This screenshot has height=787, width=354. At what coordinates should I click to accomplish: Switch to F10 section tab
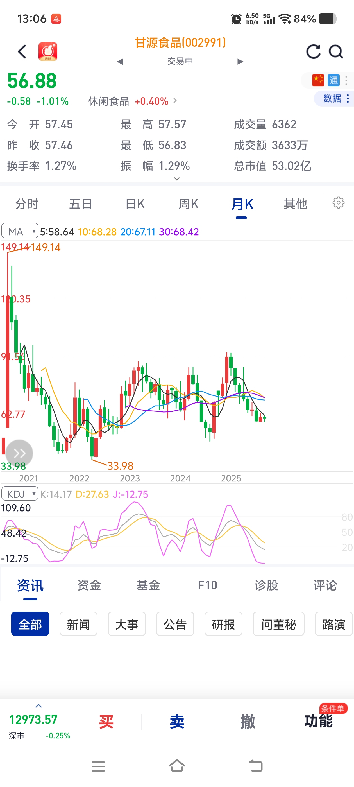click(x=207, y=585)
